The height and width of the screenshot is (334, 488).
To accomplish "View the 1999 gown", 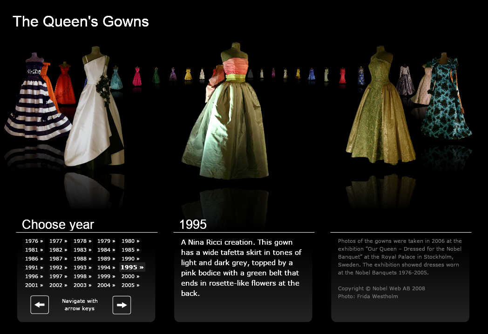I will 106,276.
